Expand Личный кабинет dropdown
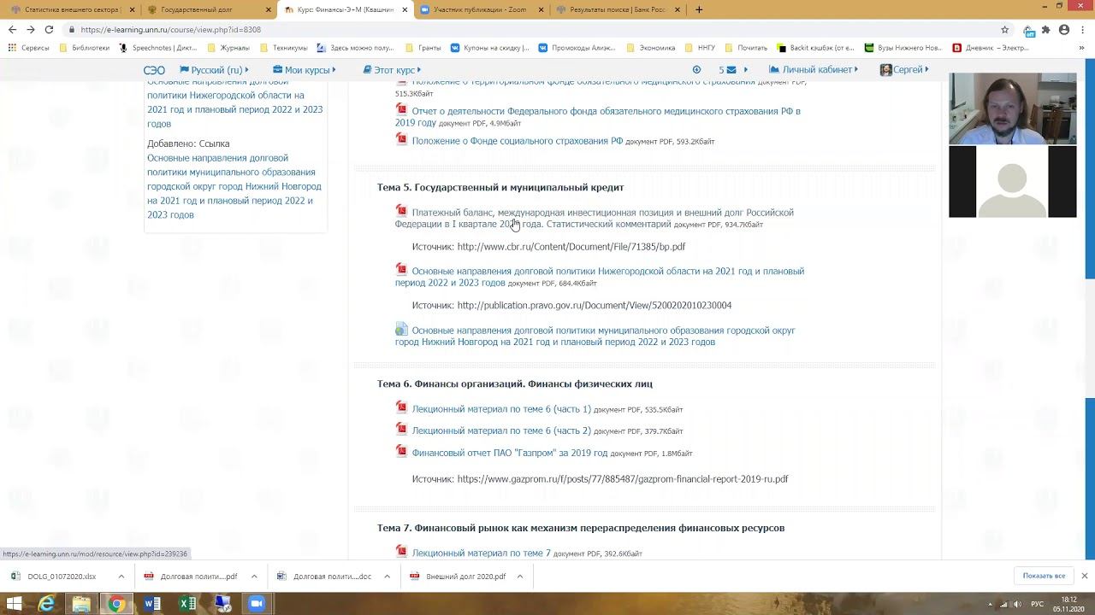The width and height of the screenshot is (1095, 615). pyautogui.click(x=813, y=70)
